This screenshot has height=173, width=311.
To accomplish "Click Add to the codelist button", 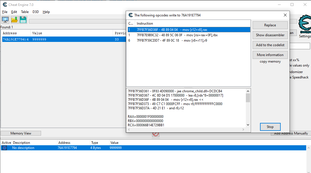I will point(270,45).
